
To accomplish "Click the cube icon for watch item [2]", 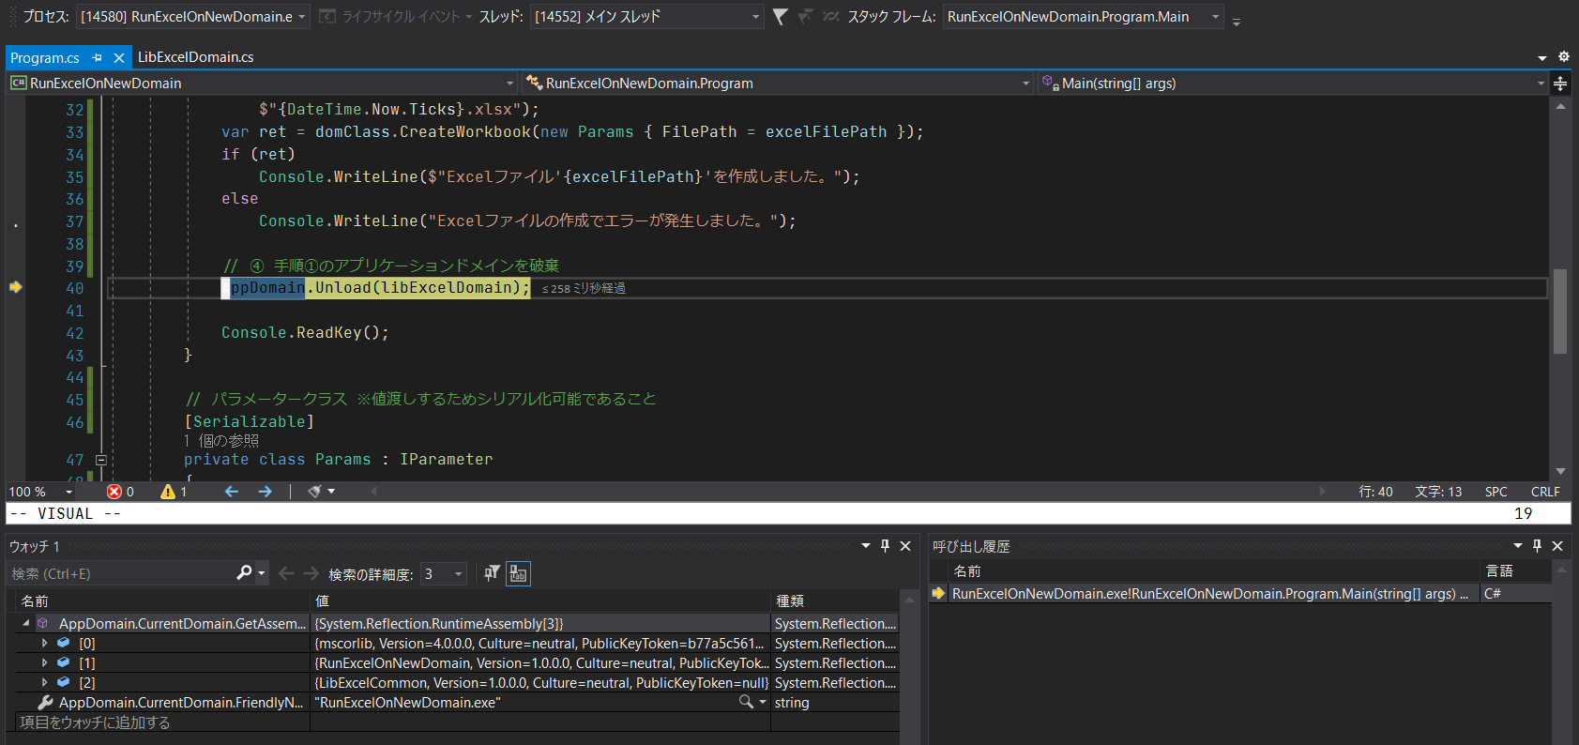I will click(63, 683).
